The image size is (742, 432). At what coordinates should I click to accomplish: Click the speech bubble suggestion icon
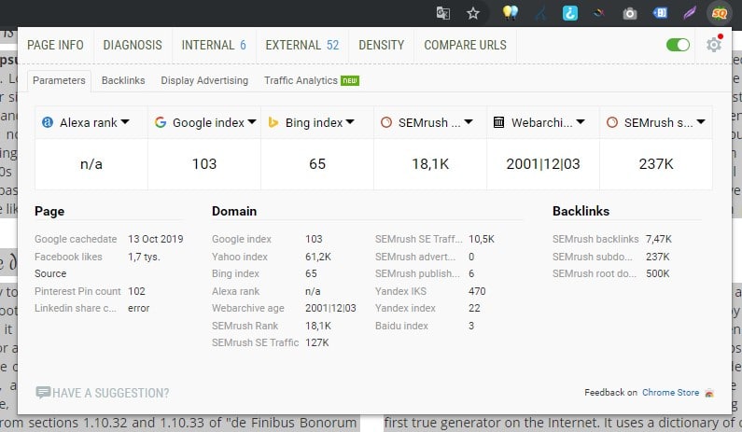point(43,392)
